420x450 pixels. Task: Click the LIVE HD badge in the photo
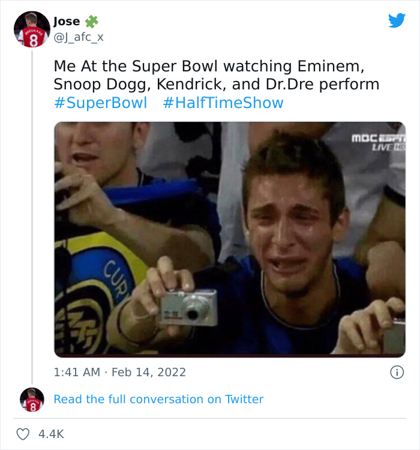(x=389, y=147)
